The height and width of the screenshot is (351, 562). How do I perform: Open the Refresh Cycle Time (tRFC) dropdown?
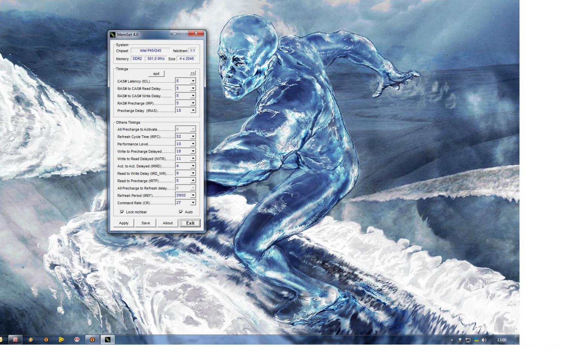click(x=193, y=136)
